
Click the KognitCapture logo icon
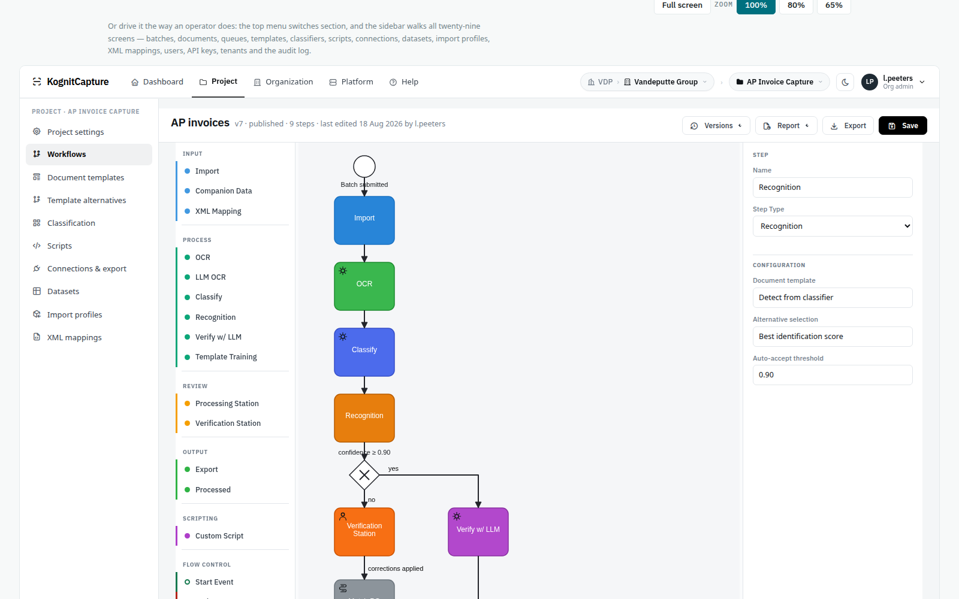(x=37, y=81)
